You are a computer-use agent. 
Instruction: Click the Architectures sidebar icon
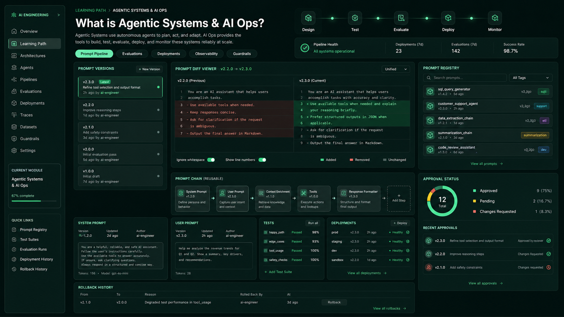pos(14,56)
